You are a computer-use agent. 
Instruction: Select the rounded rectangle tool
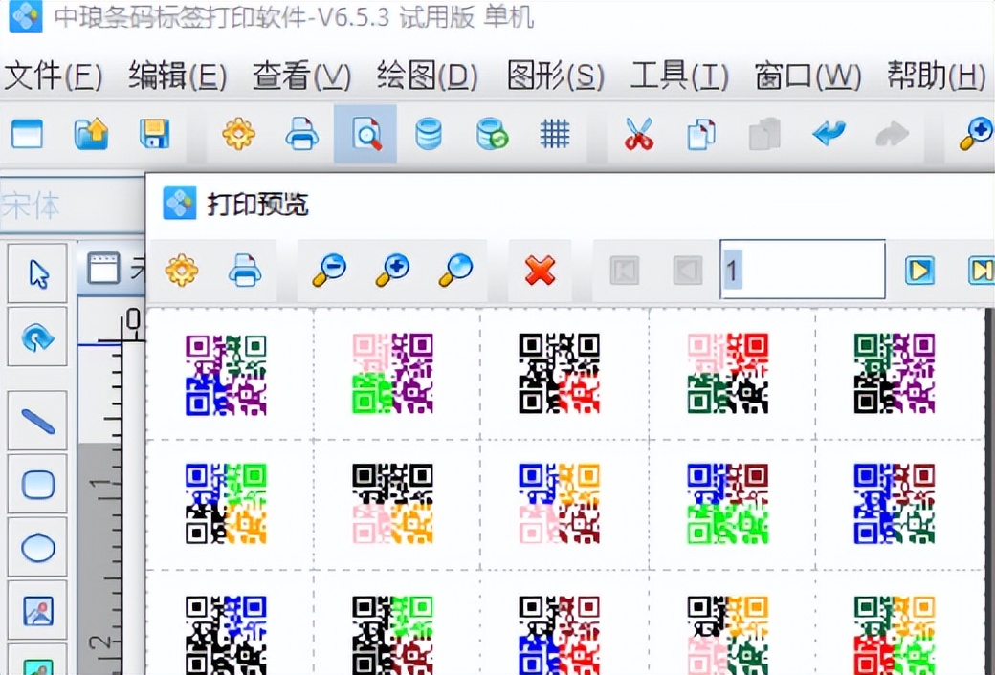coord(37,484)
